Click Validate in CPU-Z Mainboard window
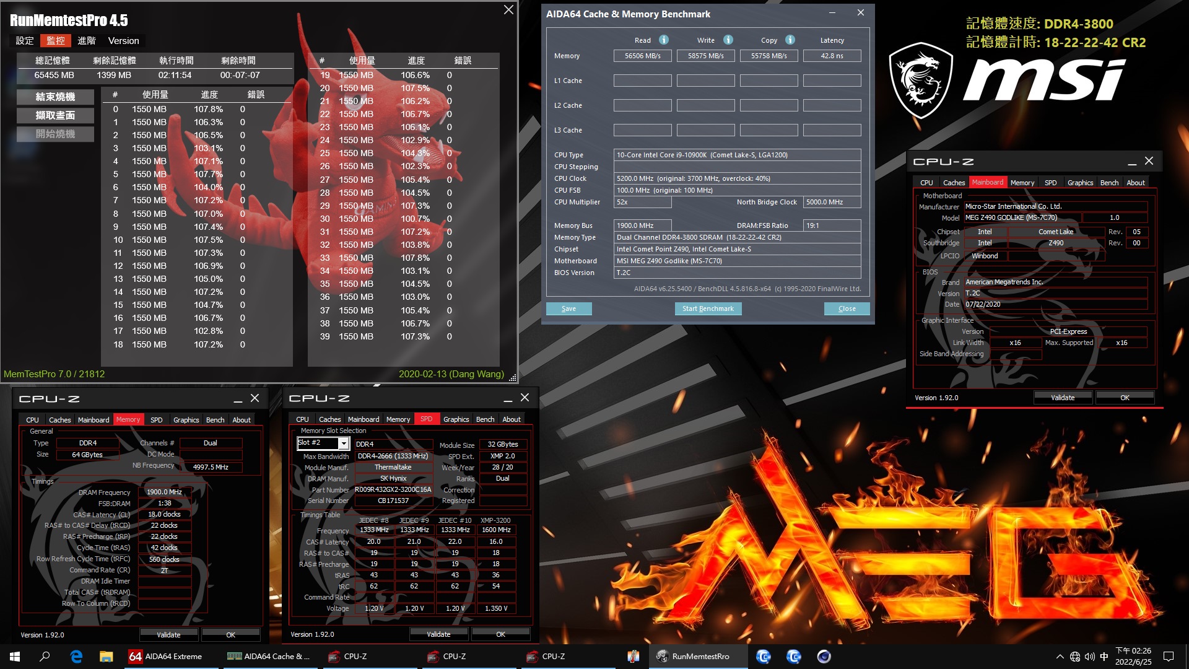Viewport: 1189px width, 669px height. [x=1063, y=398]
